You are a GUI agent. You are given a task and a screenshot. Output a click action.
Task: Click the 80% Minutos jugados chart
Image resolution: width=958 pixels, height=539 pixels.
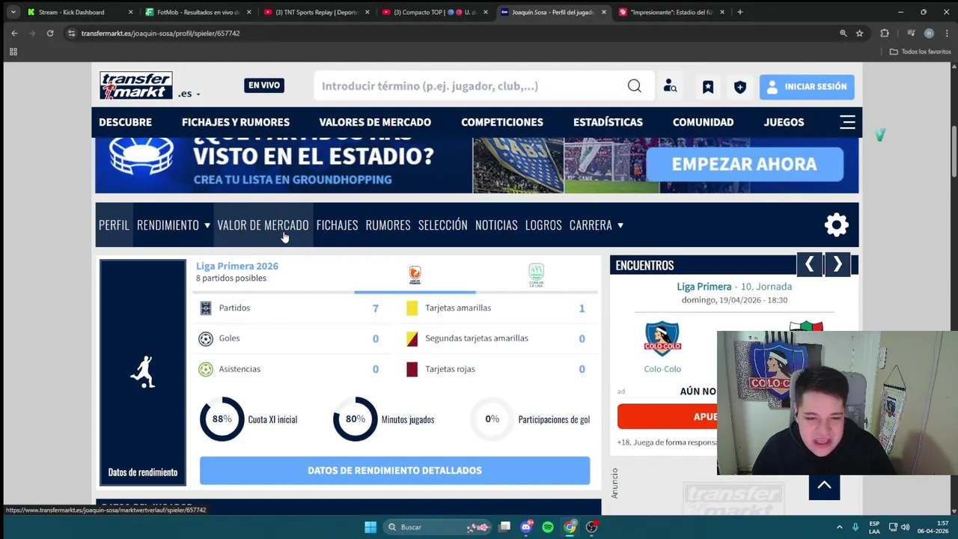coord(355,419)
